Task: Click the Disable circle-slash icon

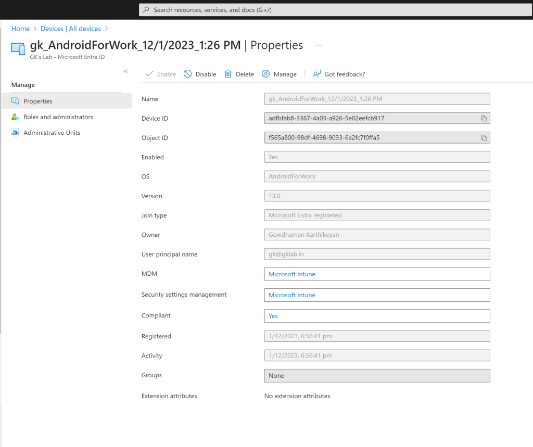Action: (187, 74)
